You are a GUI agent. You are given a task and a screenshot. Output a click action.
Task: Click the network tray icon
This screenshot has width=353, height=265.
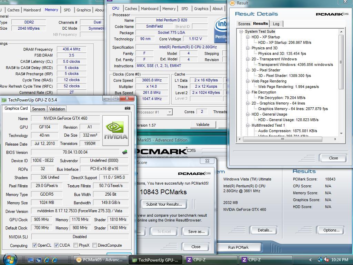pyautogui.click(x=320, y=259)
